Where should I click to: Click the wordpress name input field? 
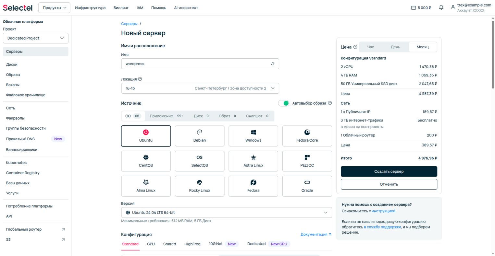200,64
